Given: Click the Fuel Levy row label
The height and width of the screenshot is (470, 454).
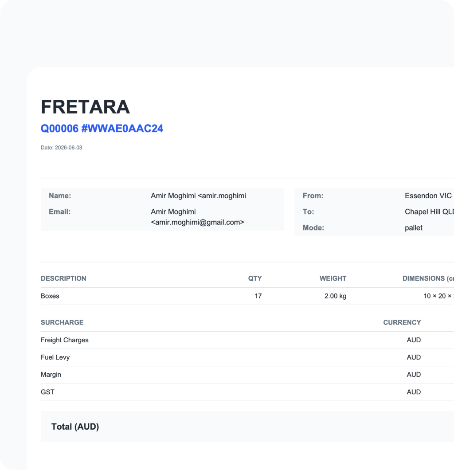Looking at the screenshot, I should 55,357.
